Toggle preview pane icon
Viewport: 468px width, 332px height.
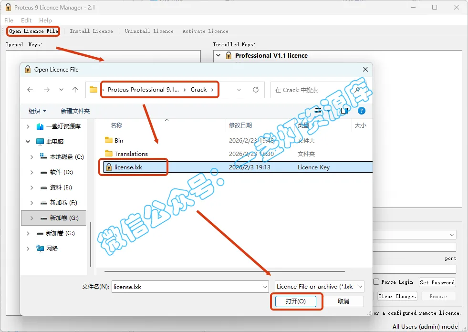pos(344,111)
